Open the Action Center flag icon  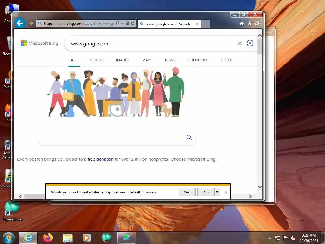point(285,238)
